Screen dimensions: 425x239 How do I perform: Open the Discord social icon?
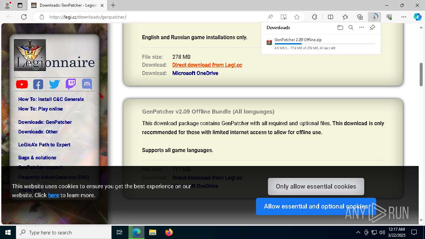87,84
